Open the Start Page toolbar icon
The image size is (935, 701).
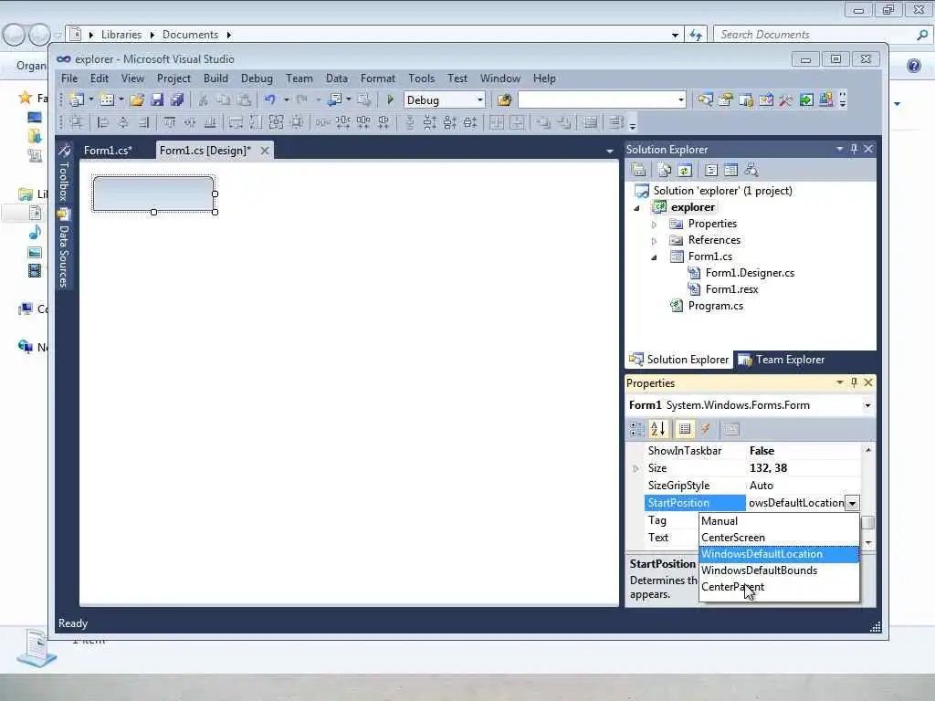tap(806, 100)
